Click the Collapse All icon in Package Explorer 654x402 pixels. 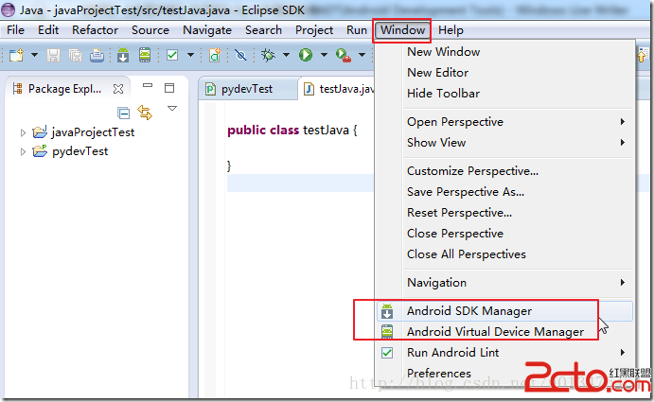[123, 113]
